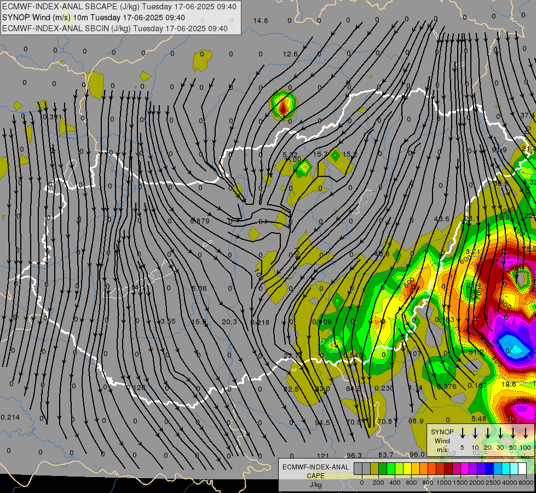Click the map value 3.55
Screen dimensions: 536x493
coord(168,321)
